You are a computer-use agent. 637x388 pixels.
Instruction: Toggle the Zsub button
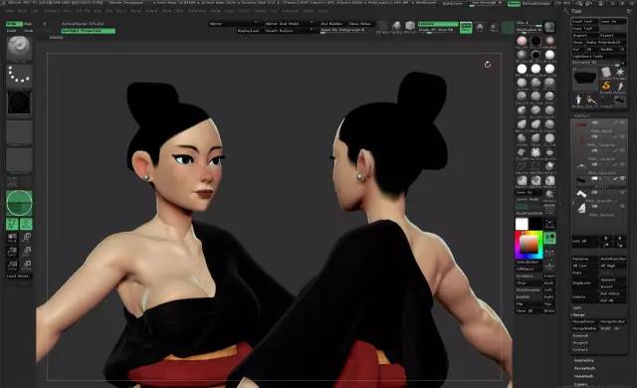[x=28, y=30]
